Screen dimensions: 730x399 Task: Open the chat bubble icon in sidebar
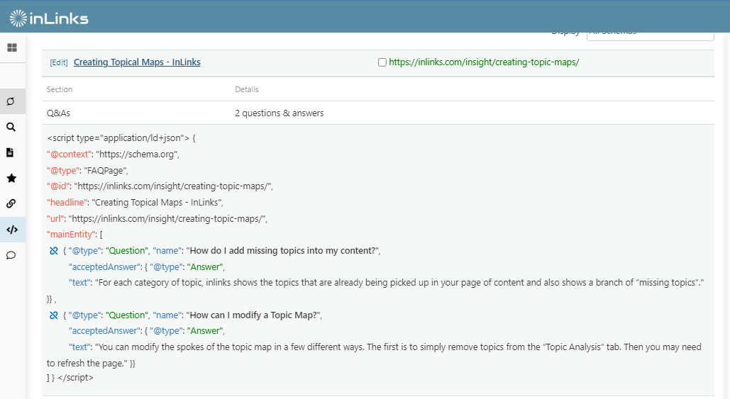[11, 255]
